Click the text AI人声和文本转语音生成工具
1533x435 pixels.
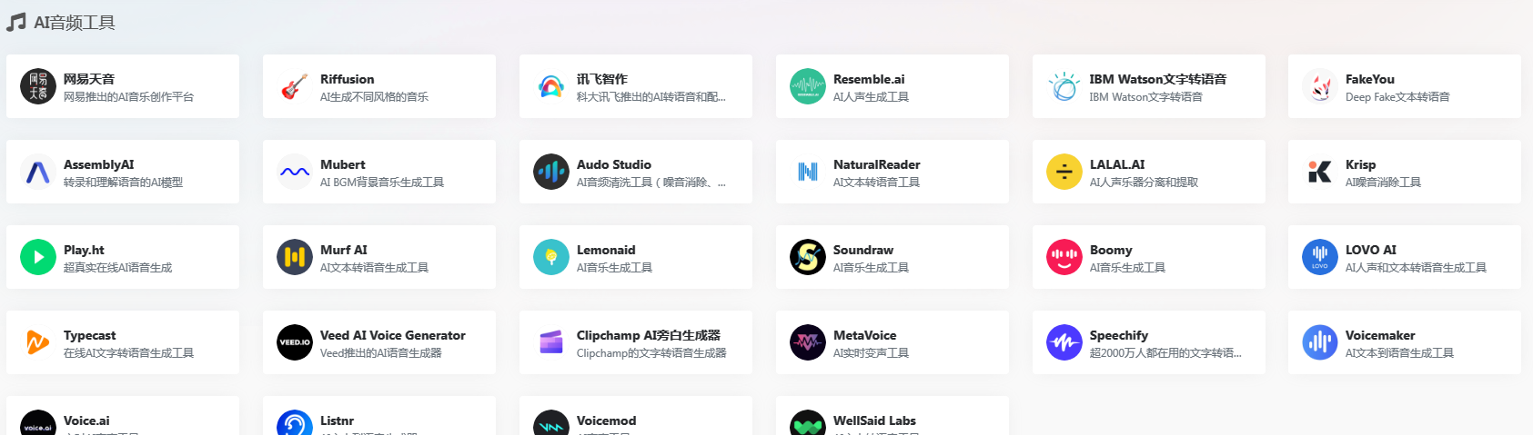click(1416, 267)
